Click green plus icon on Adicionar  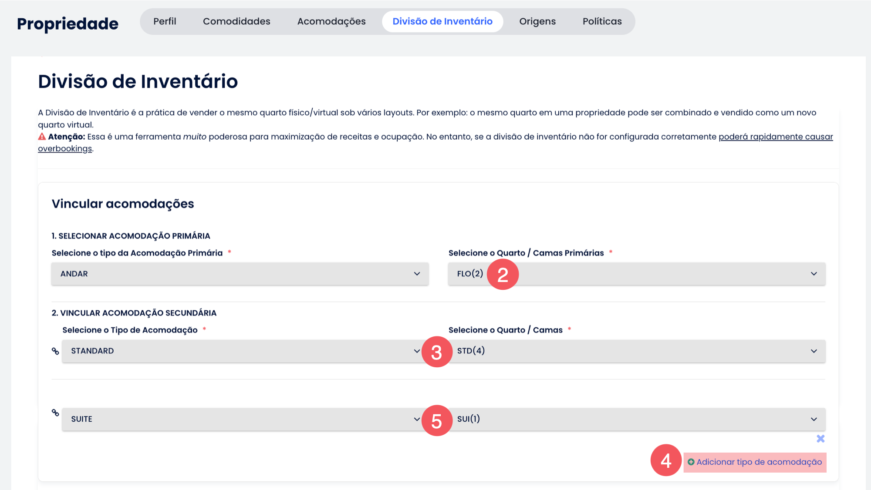click(691, 462)
